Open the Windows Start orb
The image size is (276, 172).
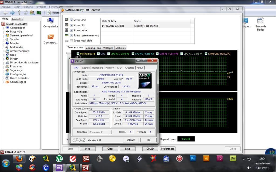click(6, 163)
